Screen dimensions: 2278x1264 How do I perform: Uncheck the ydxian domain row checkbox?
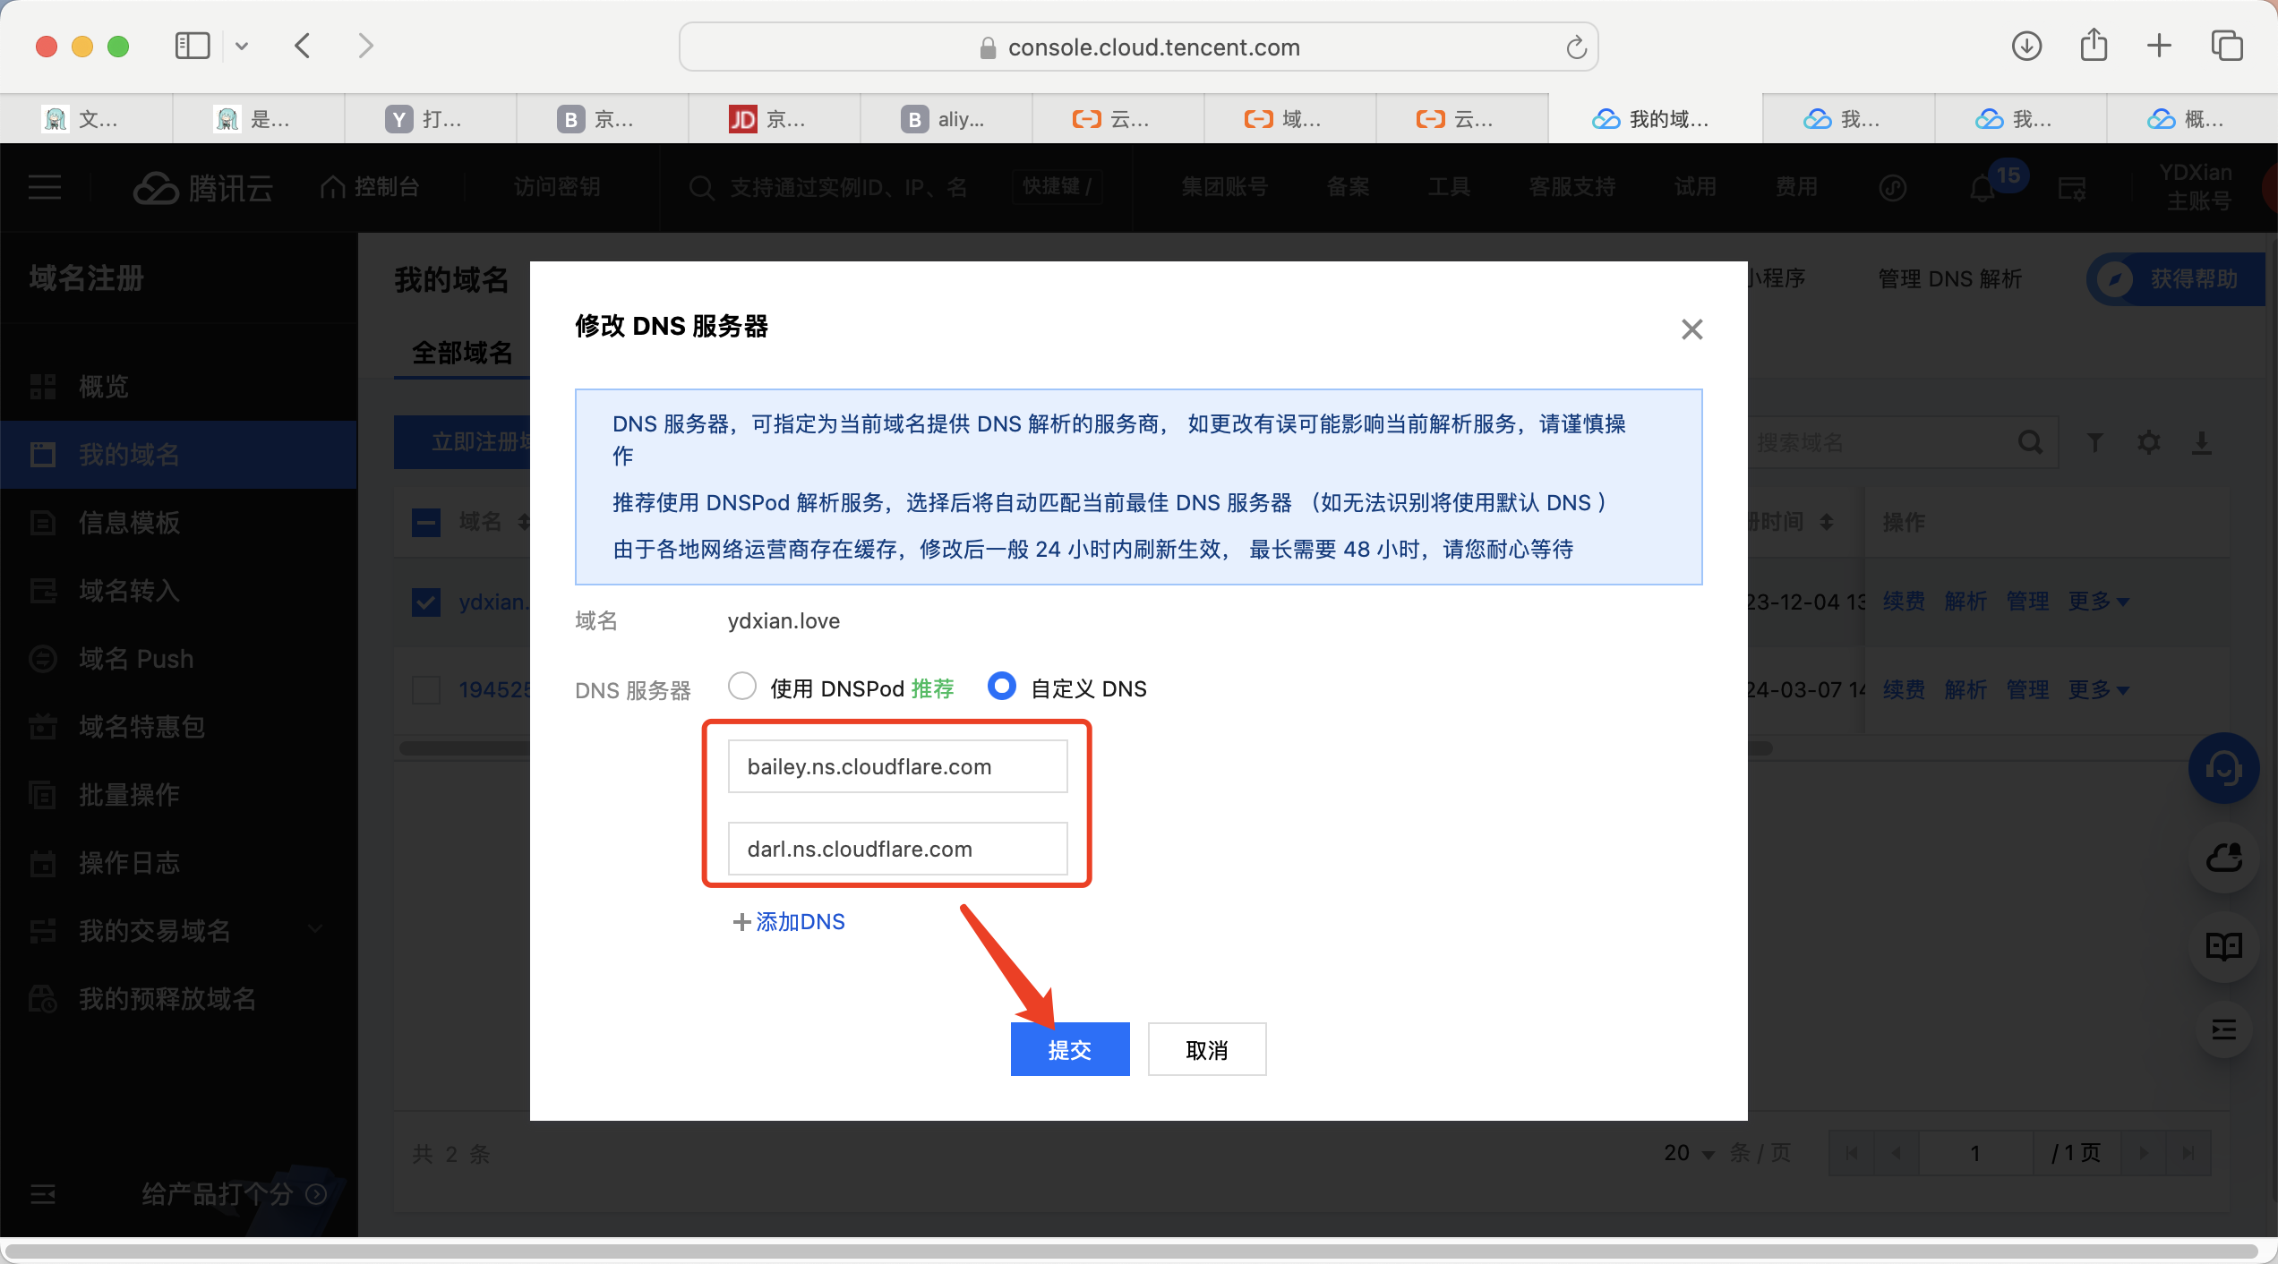coord(426,602)
